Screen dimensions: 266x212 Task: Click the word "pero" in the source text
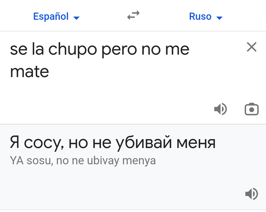click(x=119, y=50)
